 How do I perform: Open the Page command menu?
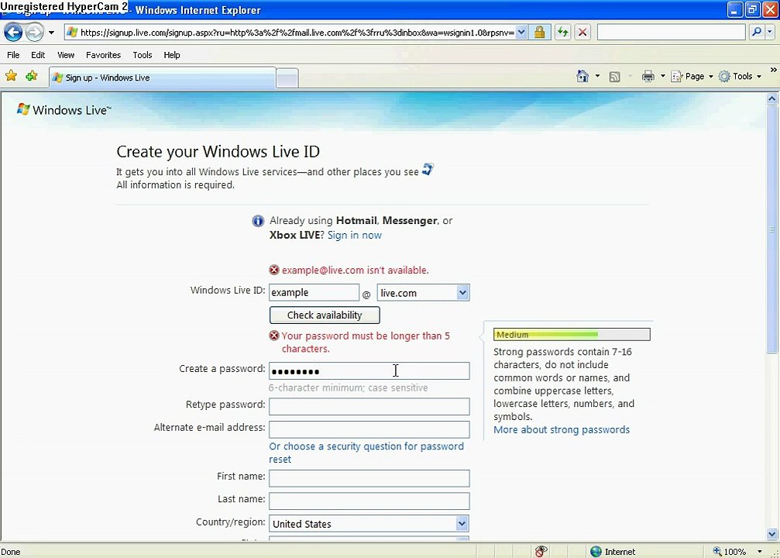(692, 76)
